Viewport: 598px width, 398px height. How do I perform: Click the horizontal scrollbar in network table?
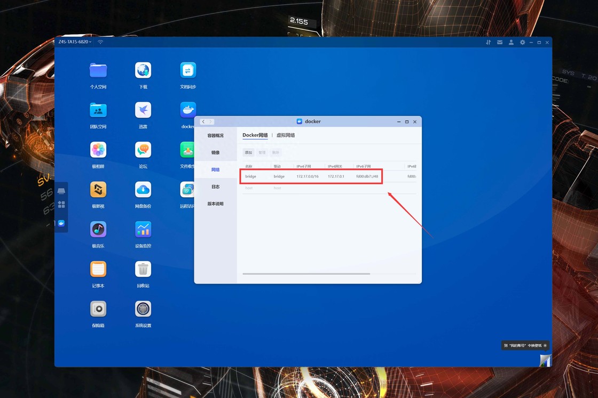pyautogui.click(x=306, y=274)
